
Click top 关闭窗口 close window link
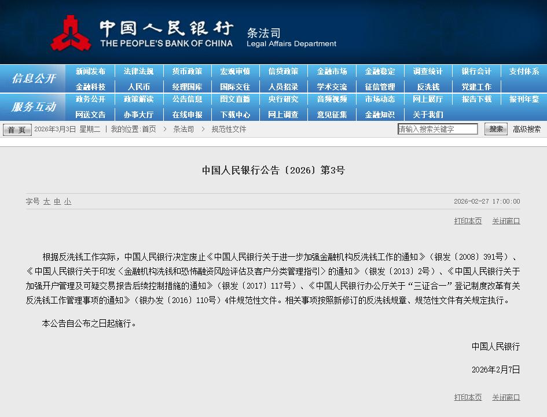tap(506, 221)
